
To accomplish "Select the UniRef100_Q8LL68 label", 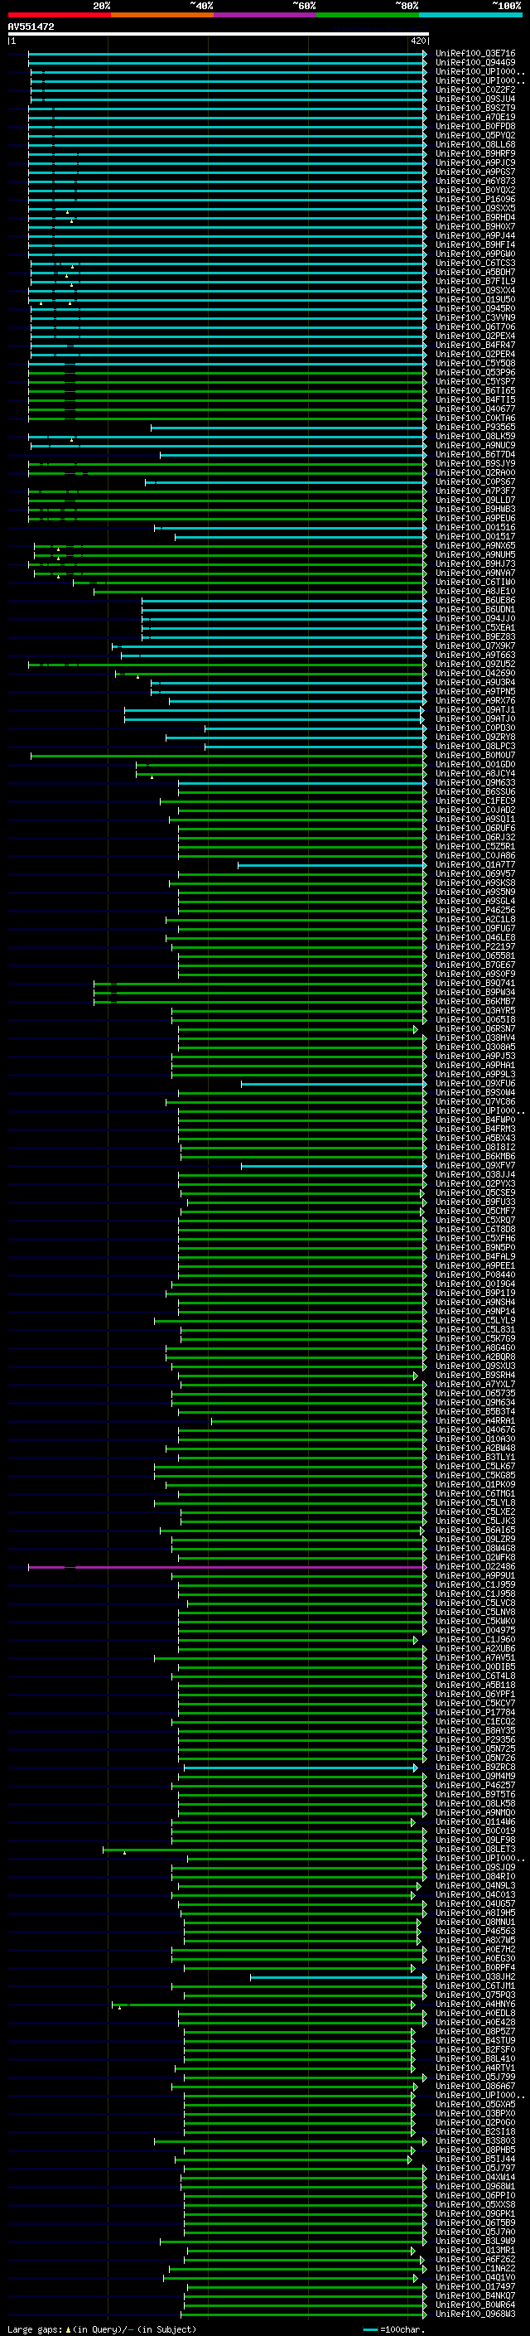I will (x=475, y=145).
